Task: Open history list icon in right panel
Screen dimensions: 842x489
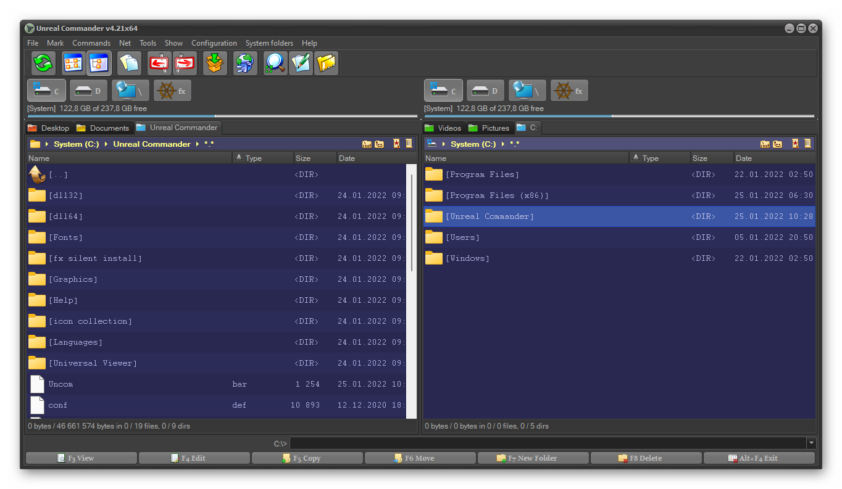Action: [807, 144]
